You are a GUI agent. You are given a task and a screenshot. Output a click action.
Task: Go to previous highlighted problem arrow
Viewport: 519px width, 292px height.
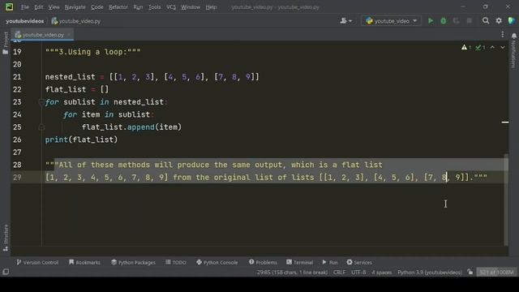point(492,48)
